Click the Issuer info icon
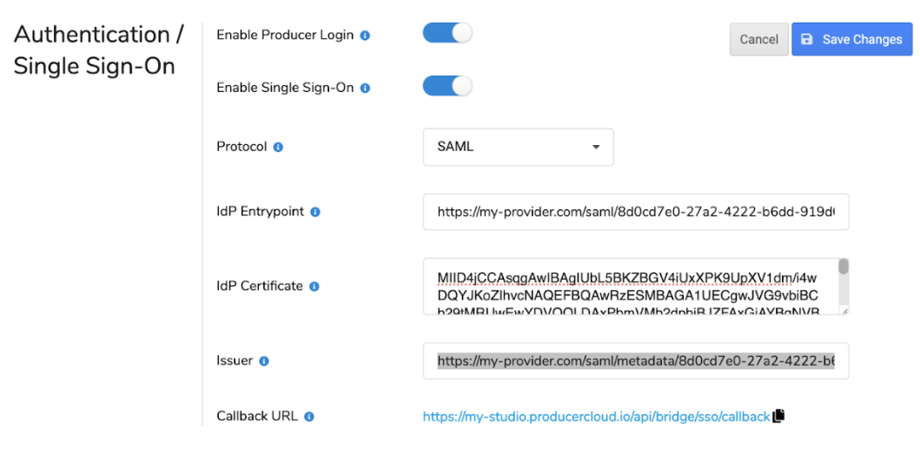Viewport: 920px width, 456px height. [264, 361]
